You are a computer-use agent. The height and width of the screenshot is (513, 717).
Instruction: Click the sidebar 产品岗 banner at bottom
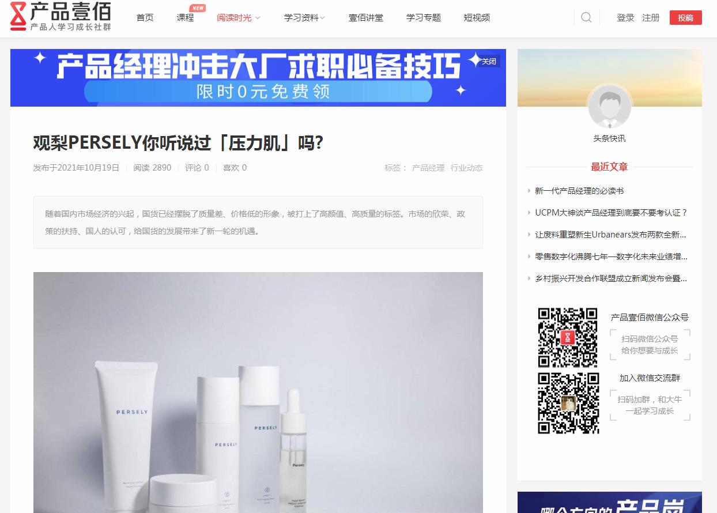pos(610,503)
